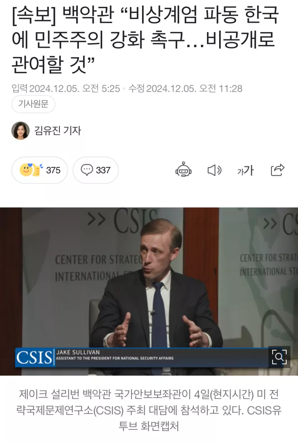Select the 337 comment count
The image size is (298, 442).
tap(103, 170)
